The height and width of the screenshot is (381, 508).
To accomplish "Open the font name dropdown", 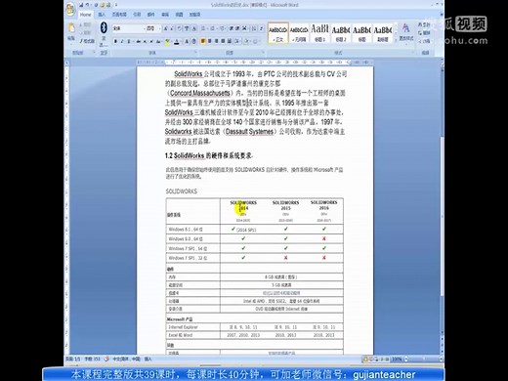I will pyautogui.click(x=144, y=28).
